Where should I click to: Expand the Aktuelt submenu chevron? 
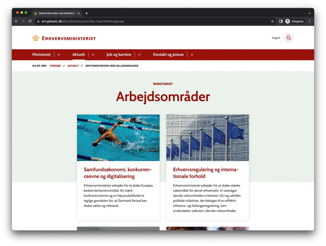pos(93,55)
